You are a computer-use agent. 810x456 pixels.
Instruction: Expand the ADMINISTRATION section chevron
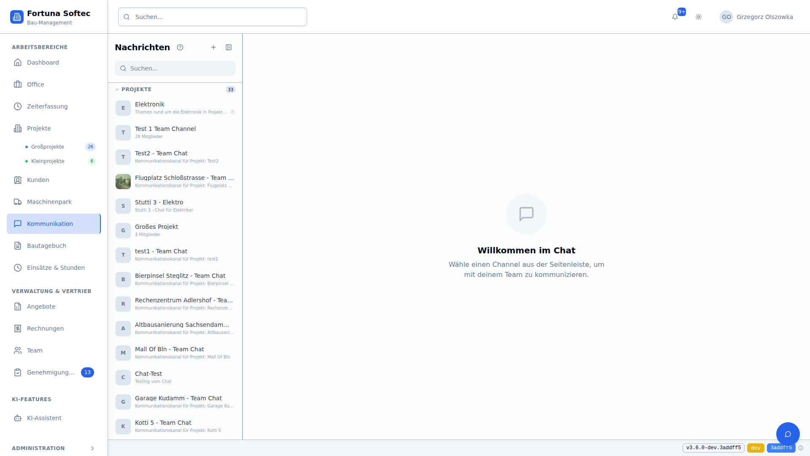pyautogui.click(x=92, y=448)
